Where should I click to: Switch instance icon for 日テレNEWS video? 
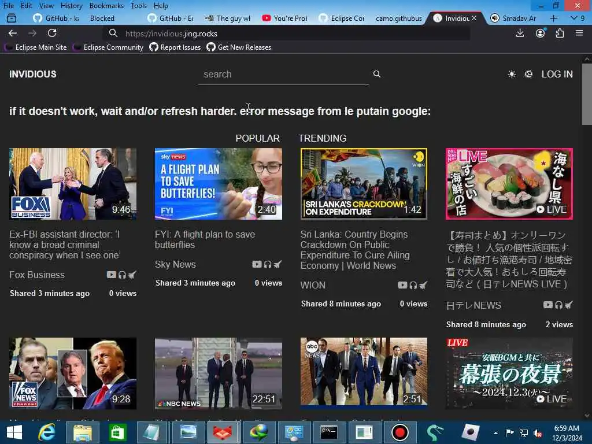click(x=569, y=305)
